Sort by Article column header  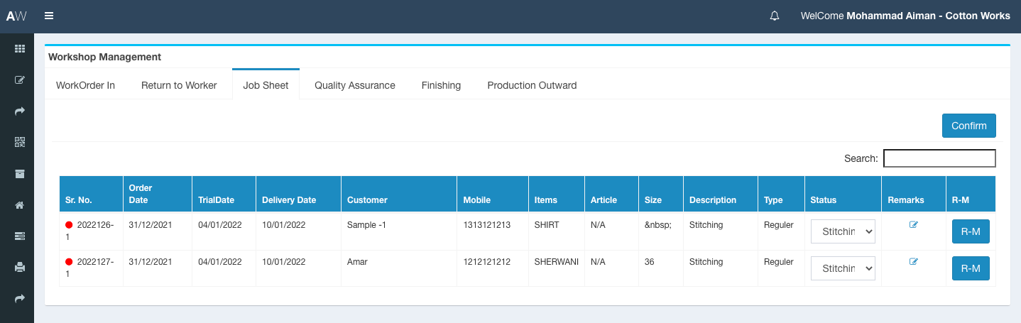612,194
